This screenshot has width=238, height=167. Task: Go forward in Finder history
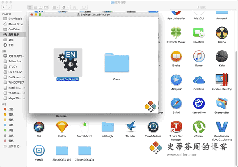(9, 7)
